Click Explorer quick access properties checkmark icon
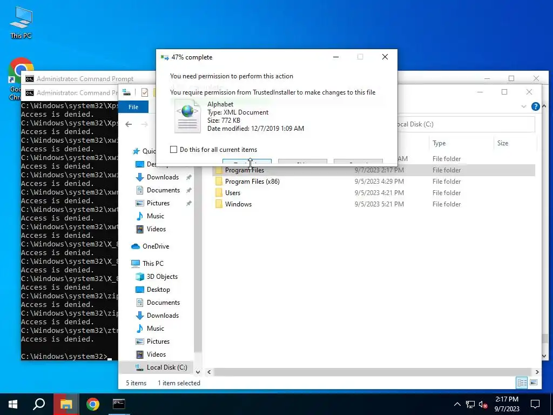This screenshot has width=553, height=415. pyautogui.click(x=145, y=92)
